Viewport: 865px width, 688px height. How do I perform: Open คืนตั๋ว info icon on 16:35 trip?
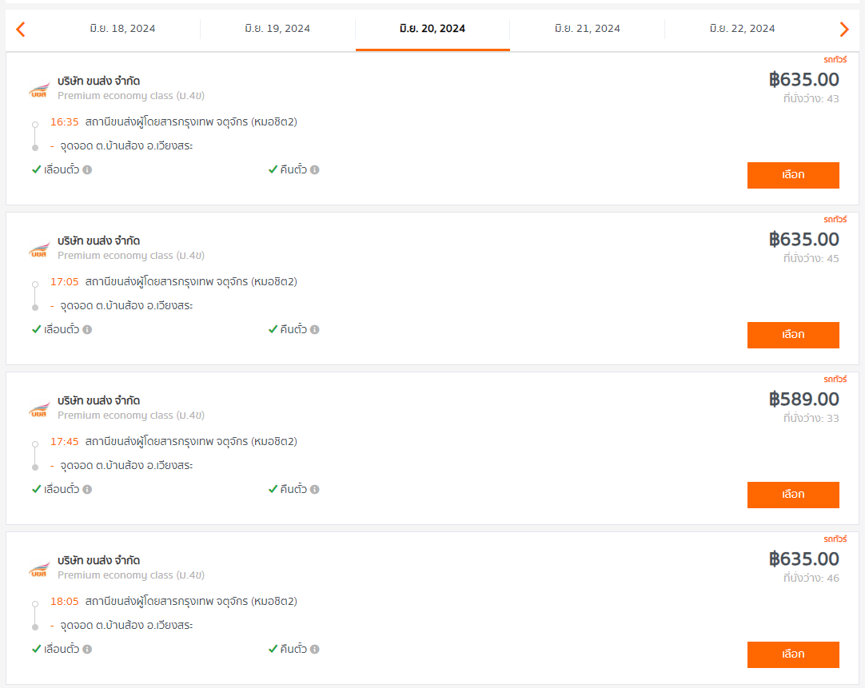[x=314, y=169]
